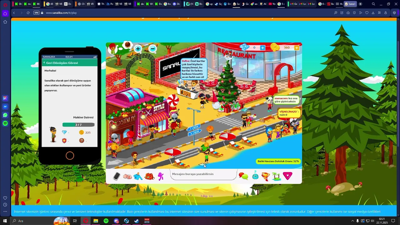Click the 'ssenacnm' chat bubble
This screenshot has width=400, height=225.
286,100
